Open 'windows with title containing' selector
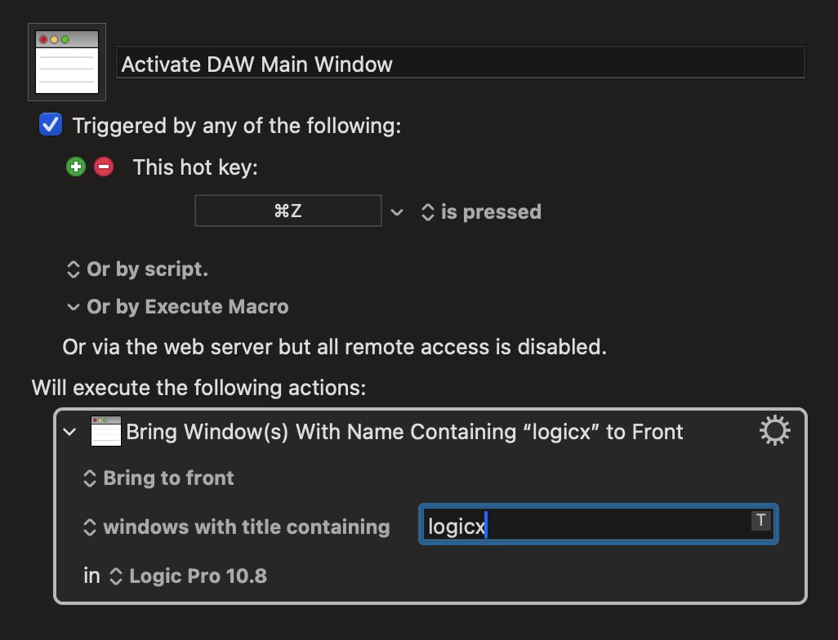This screenshot has height=640, width=838. 237,527
